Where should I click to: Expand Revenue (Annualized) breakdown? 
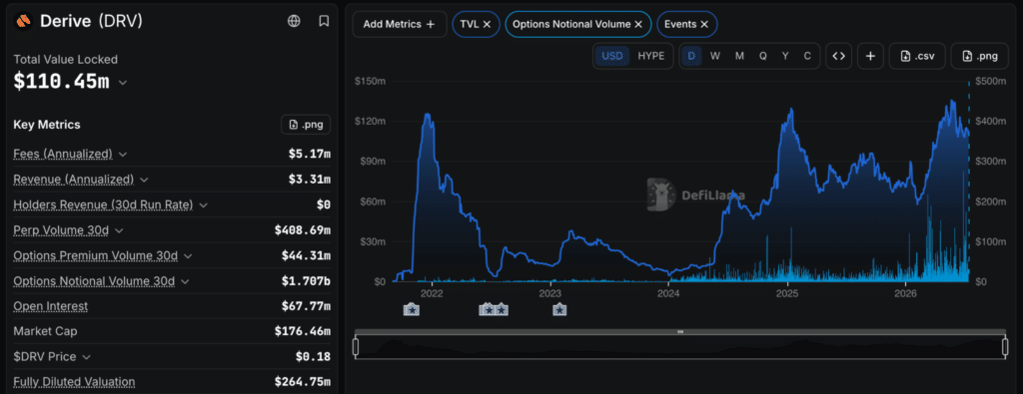click(144, 180)
